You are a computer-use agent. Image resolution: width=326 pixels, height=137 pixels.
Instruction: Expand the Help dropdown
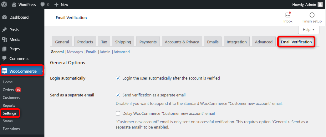309,30
